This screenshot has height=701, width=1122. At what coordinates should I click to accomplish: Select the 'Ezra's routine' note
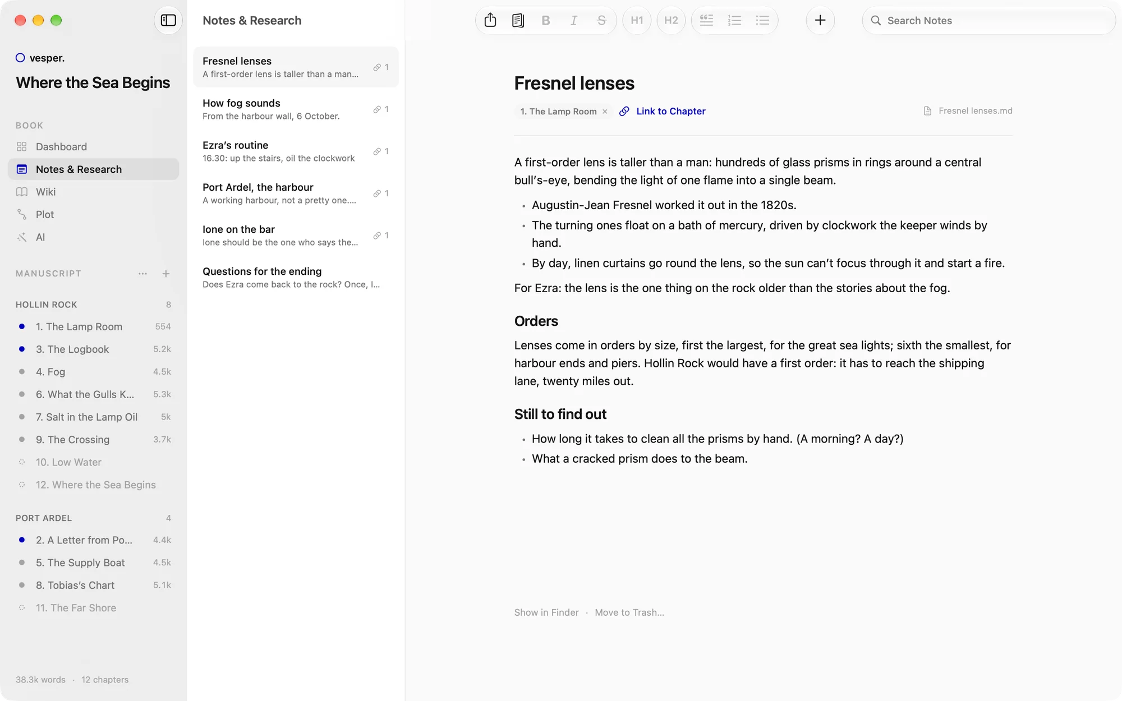click(296, 151)
